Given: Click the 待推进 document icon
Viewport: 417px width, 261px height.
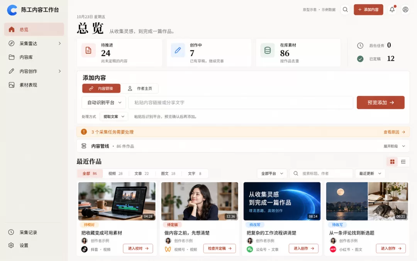Looking at the screenshot, I should (x=88, y=50).
